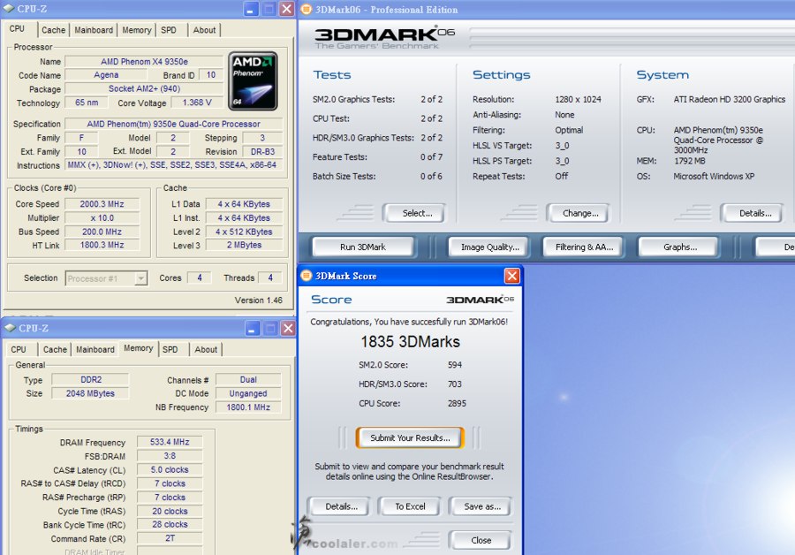Select SPD tab in bottom CPU-Z window
Image resolution: width=795 pixels, height=555 pixels.
point(170,350)
